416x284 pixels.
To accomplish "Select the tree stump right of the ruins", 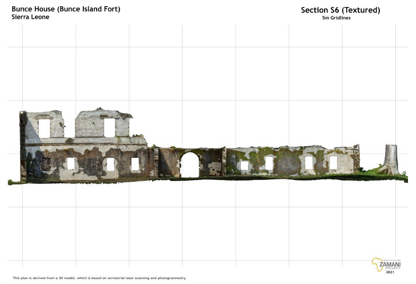I will (x=391, y=159).
